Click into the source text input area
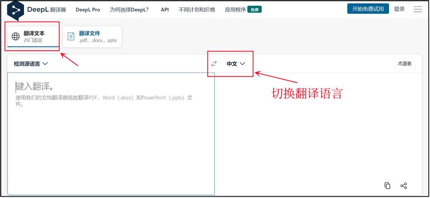Image resolution: width=430 pixels, height=198 pixels. point(111,134)
